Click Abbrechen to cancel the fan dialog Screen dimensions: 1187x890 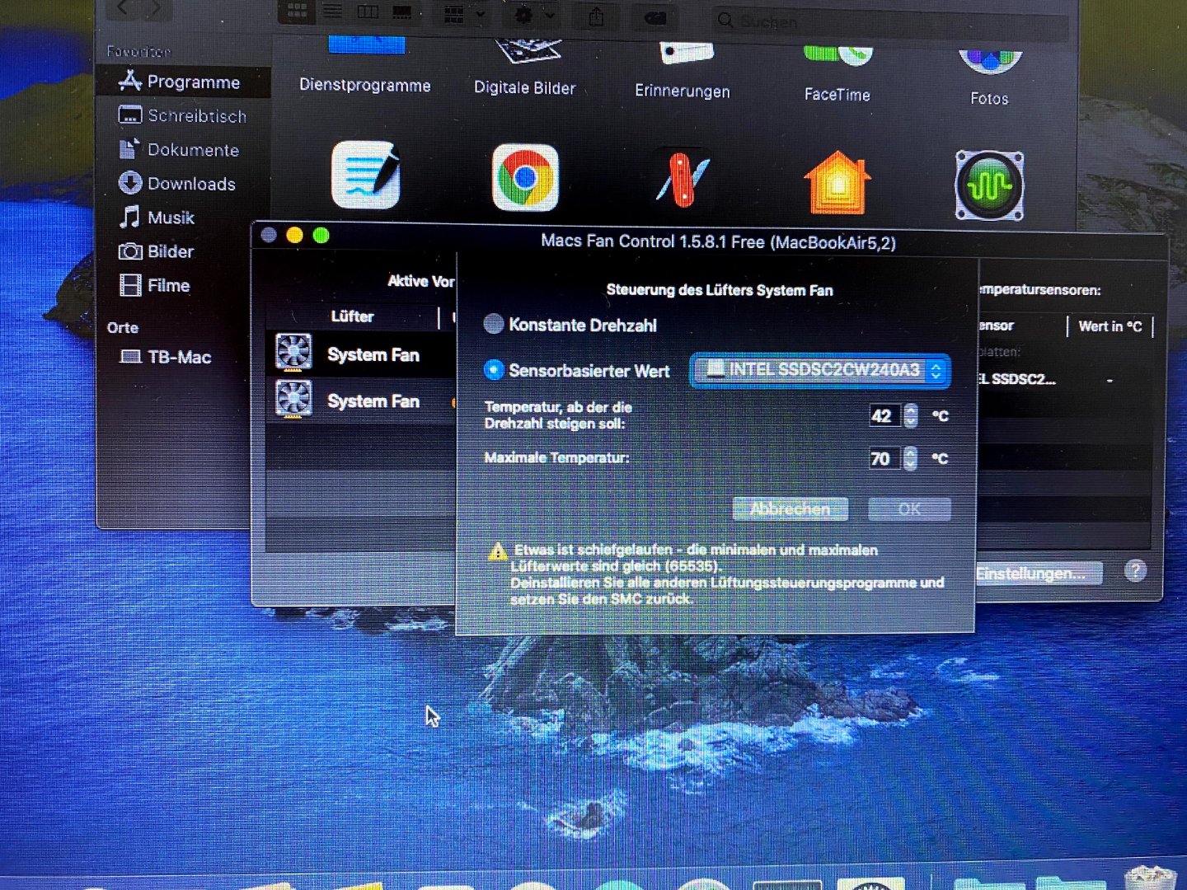[x=791, y=509]
